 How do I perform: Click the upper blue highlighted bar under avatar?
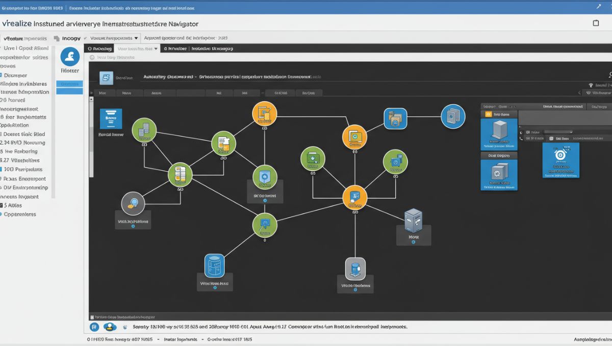pyautogui.click(x=69, y=84)
